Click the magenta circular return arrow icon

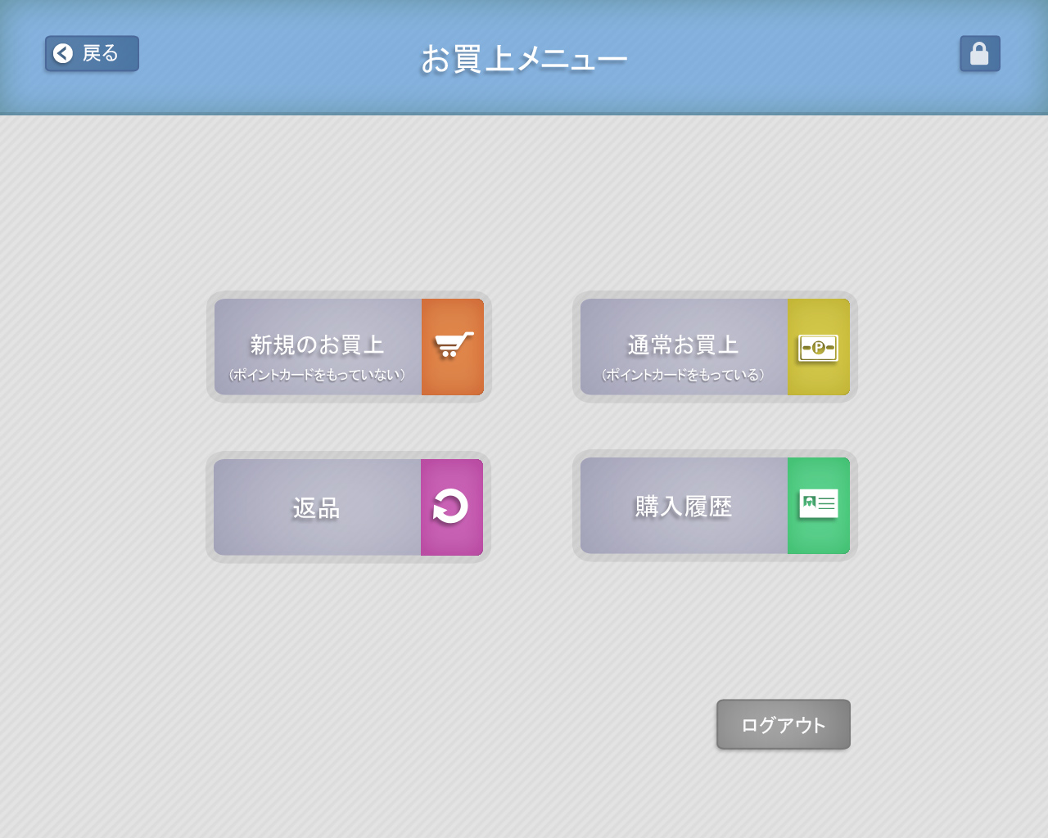(x=451, y=507)
